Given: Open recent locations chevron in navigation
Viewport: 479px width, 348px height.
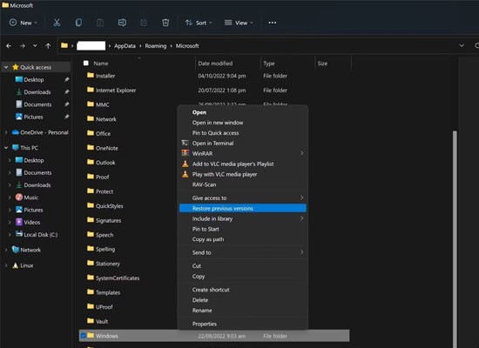Looking at the screenshot, I should tap(35, 46).
